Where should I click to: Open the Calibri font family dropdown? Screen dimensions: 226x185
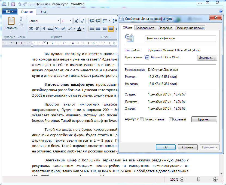coord(59,21)
